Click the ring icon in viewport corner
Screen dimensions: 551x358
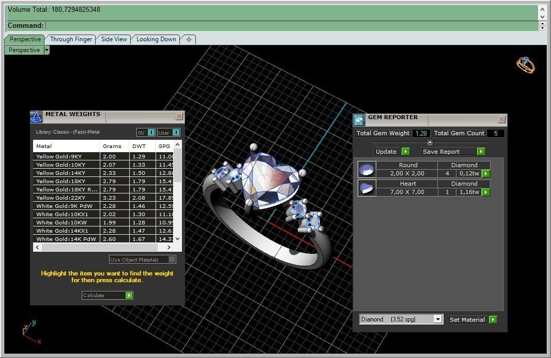pyautogui.click(x=525, y=65)
